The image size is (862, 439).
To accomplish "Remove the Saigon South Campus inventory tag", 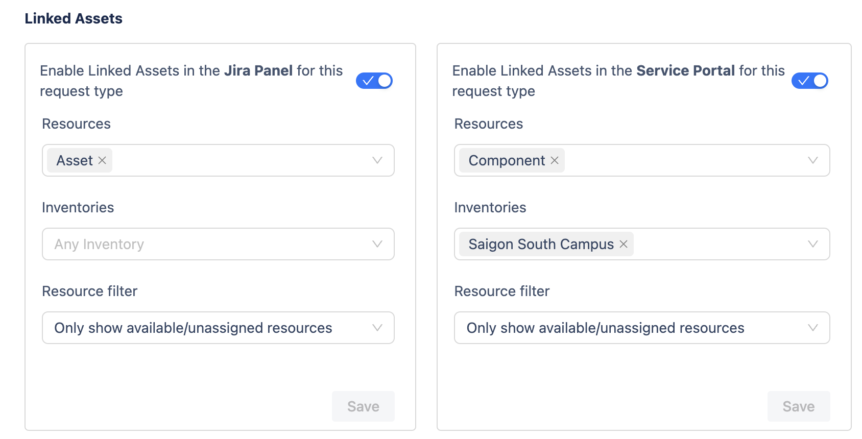I will pyautogui.click(x=624, y=244).
